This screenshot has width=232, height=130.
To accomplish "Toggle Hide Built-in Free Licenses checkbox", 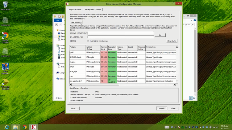I will click(88, 41).
